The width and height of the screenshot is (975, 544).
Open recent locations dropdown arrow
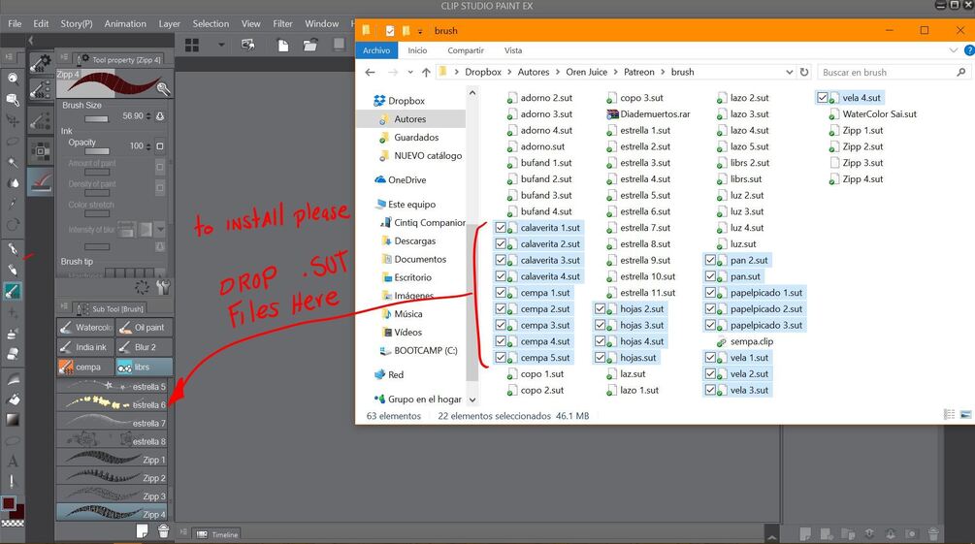410,72
